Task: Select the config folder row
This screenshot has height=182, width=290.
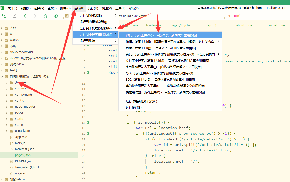Action: [x=39, y=101]
